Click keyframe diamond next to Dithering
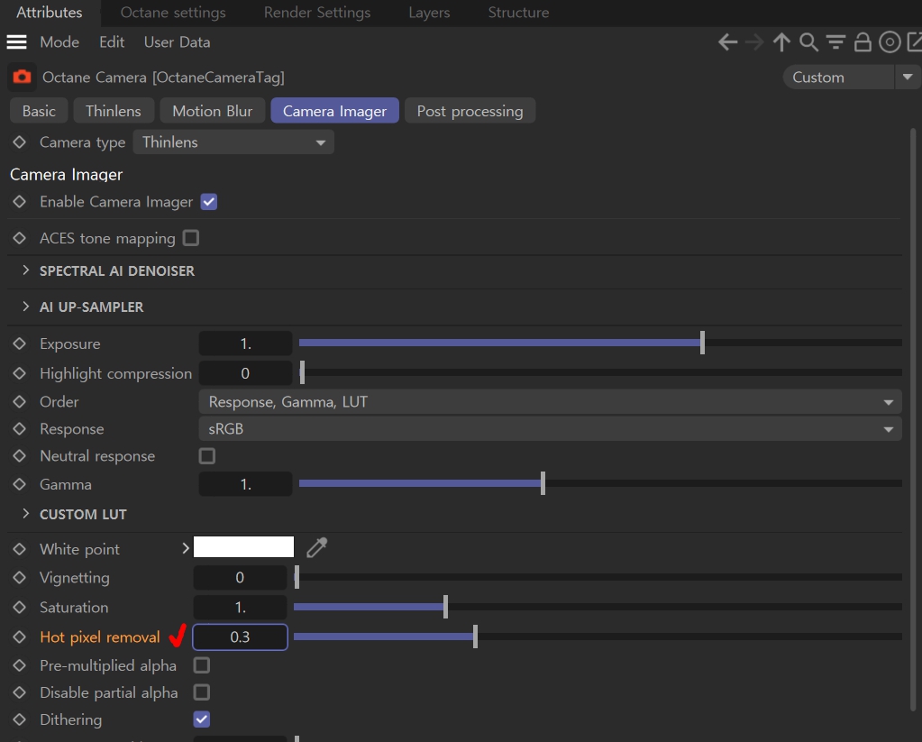The image size is (922, 742). tap(20, 719)
